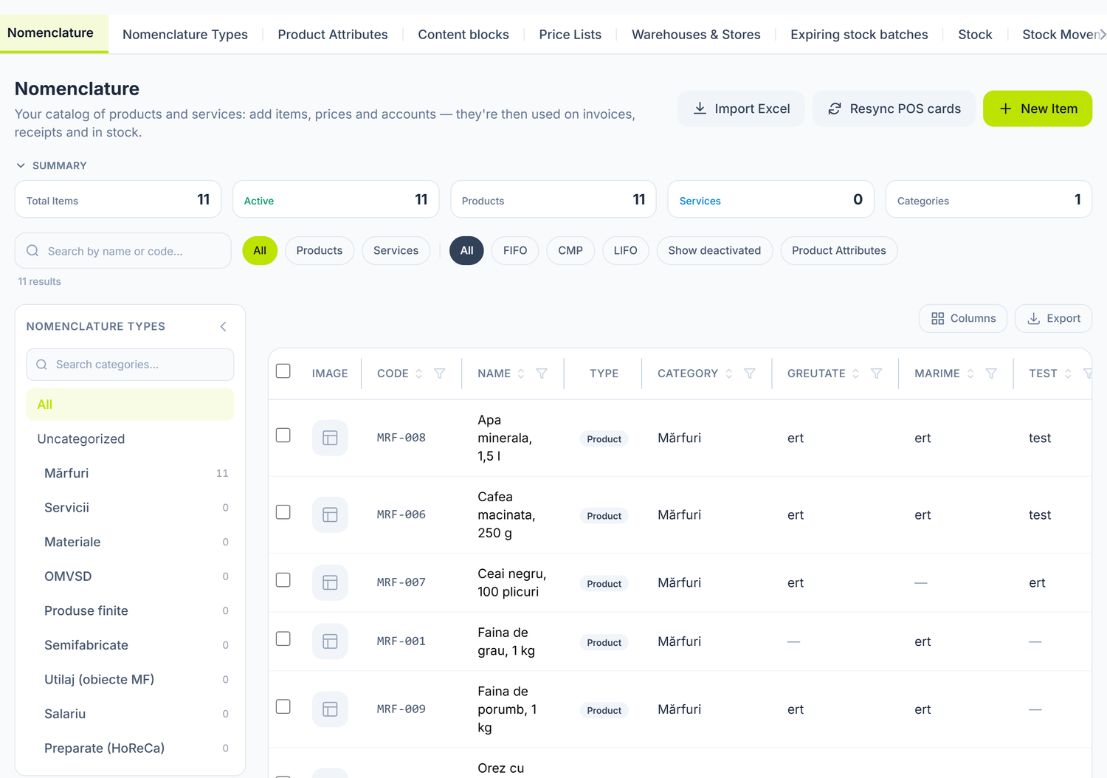Click the Search categories field
Viewport: 1107px width, 778px height.
(131, 365)
